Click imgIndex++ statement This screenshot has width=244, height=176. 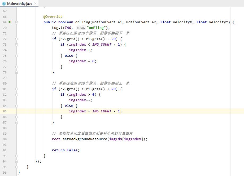coord(80,50)
